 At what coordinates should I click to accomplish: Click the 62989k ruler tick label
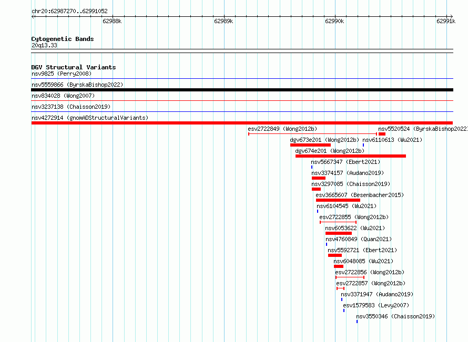coord(223,21)
